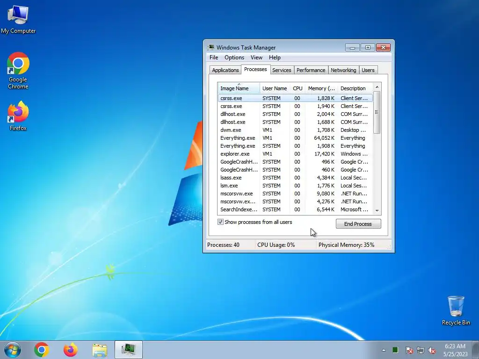Image resolution: width=479 pixels, height=359 pixels.
Task: Click Processes: 40 in status bar
Action: coord(223,245)
